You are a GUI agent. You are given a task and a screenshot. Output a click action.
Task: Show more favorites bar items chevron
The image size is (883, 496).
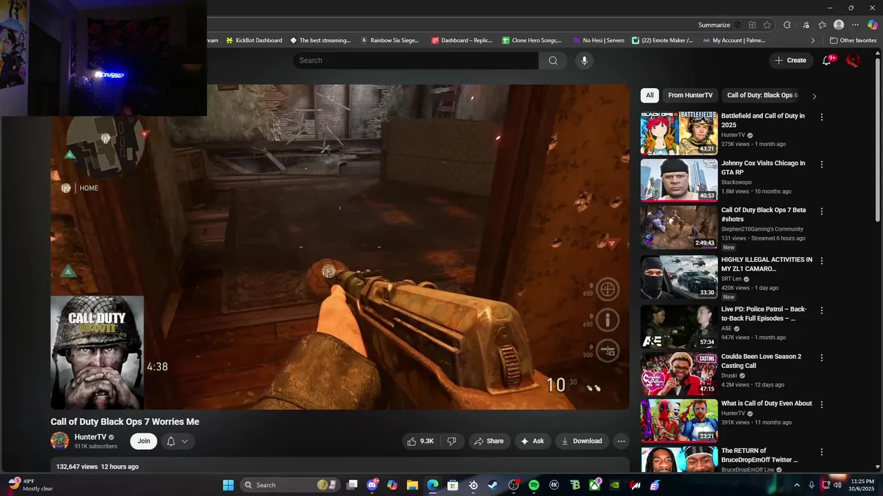click(x=813, y=41)
